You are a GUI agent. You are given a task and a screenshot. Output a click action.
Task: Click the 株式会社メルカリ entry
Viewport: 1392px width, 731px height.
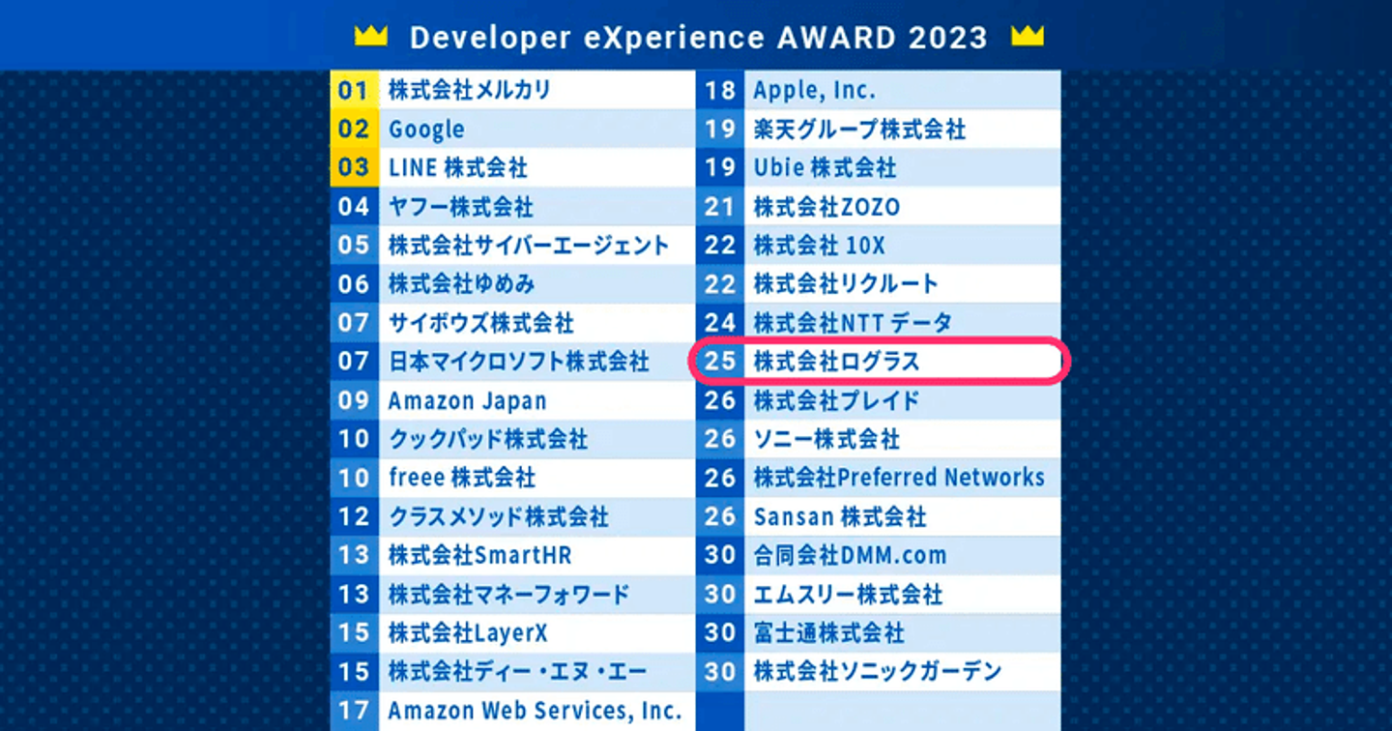point(470,90)
